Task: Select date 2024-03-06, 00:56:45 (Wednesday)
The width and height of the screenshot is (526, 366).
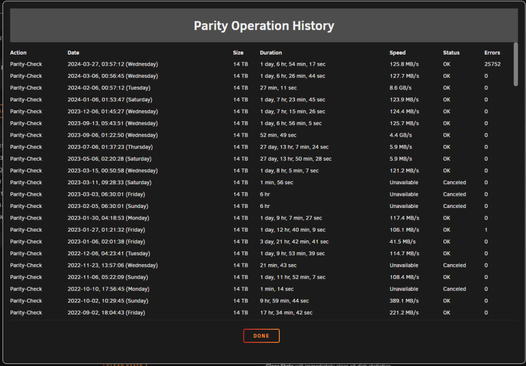Action: tap(113, 76)
